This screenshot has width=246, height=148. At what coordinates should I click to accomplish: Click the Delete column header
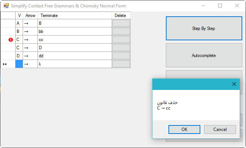121,16
